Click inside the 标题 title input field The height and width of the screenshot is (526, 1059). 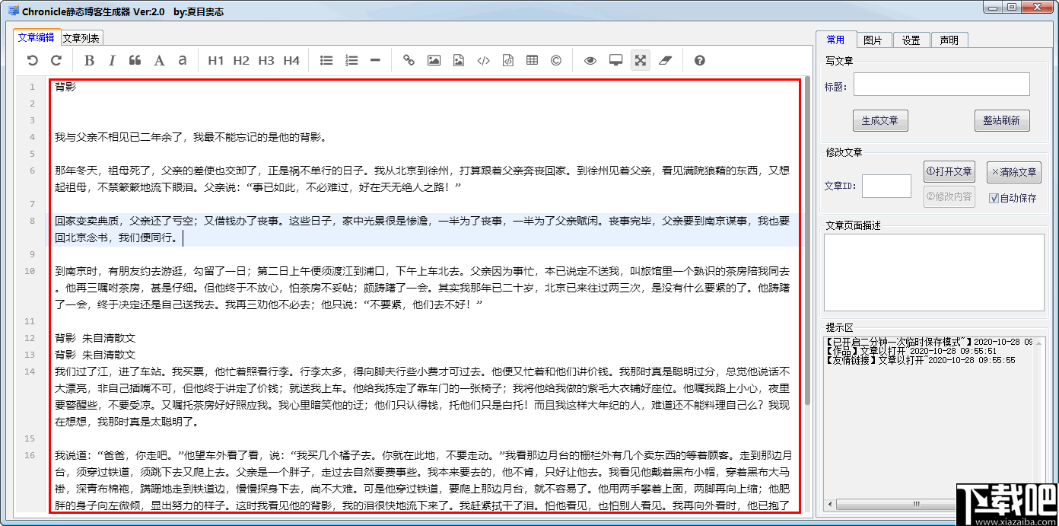pyautogui.click(x=941, y=85)
